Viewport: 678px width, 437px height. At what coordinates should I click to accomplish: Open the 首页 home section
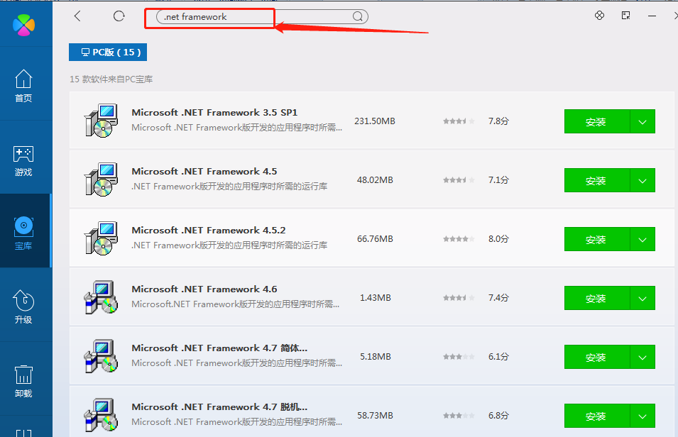coord(23,86)
